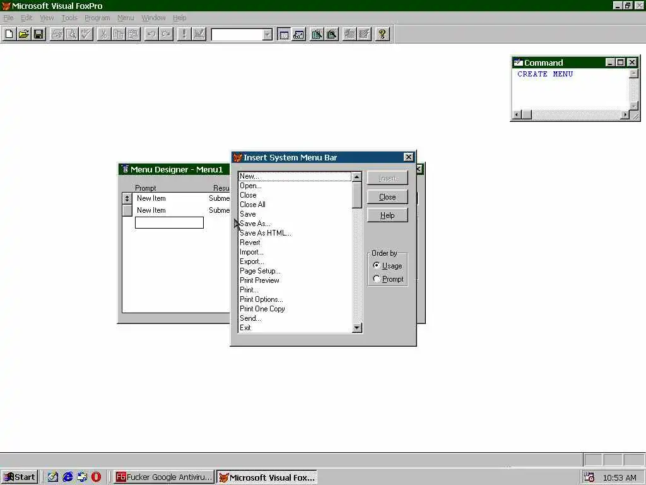Viewport: 646px width, 485px height.
Task: Open the Menu menu in the menu bar
Action: pyautogui.click(x=126, y=18)
